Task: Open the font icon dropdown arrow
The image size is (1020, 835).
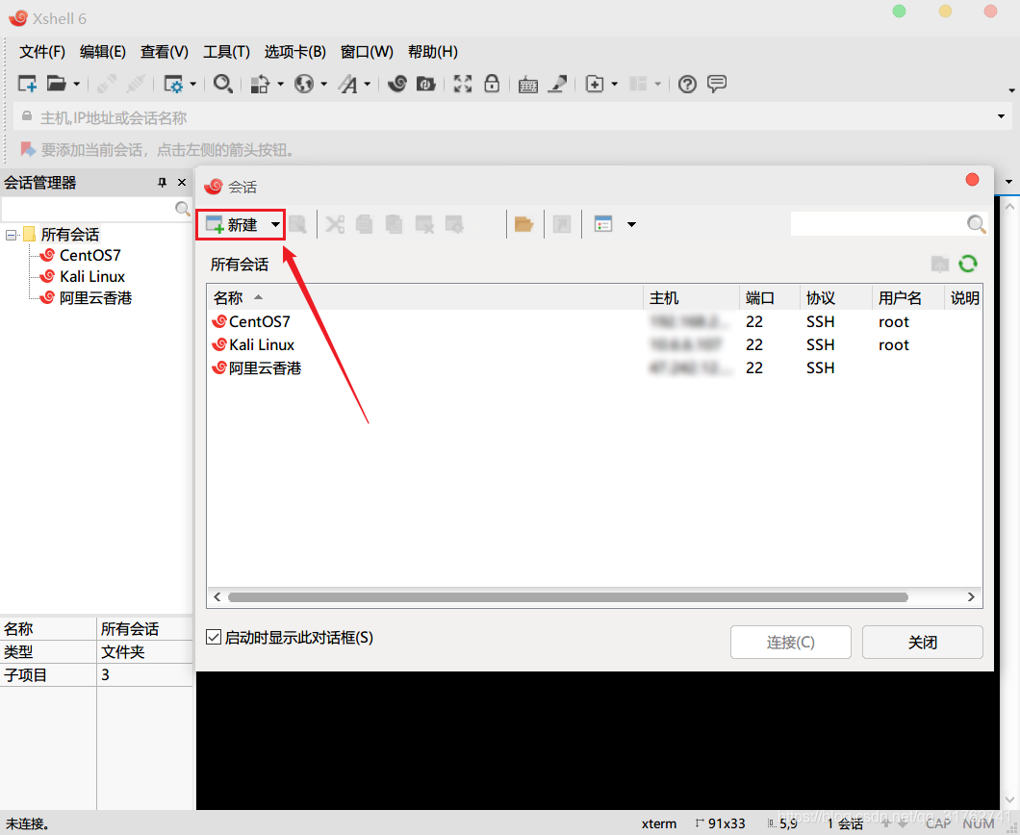Action: (368, 84)
